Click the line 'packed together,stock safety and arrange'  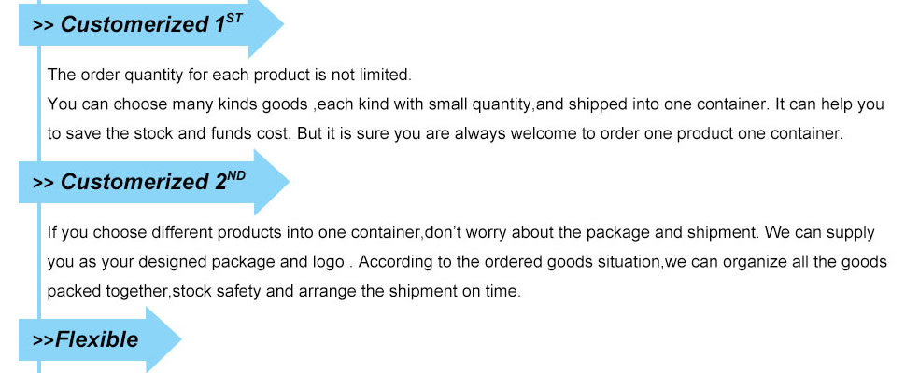click(x=284, y=292)
